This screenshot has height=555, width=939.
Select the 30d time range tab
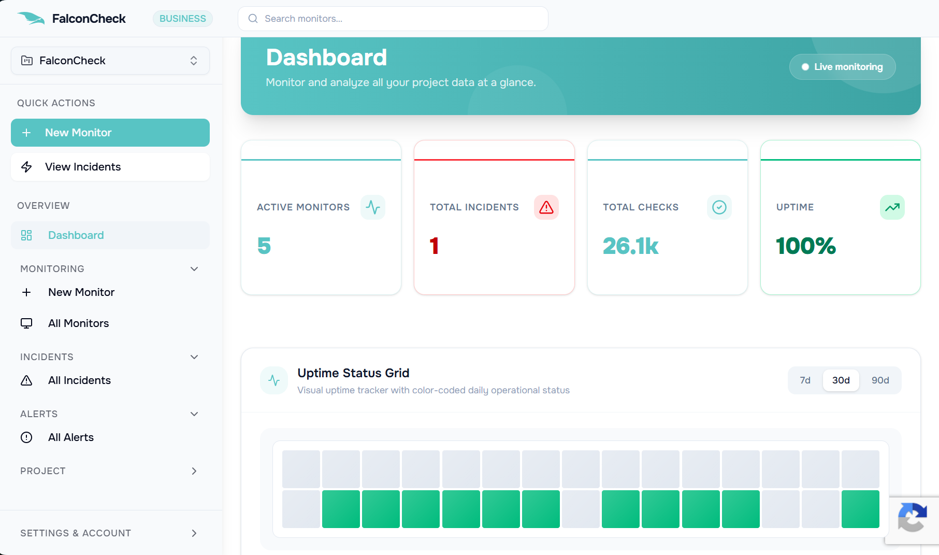[841, 380]
